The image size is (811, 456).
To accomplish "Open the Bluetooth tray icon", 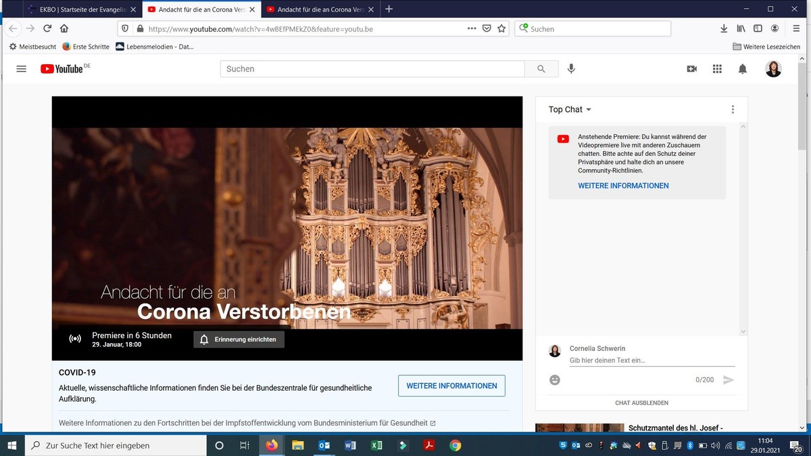I will (690, 445).
